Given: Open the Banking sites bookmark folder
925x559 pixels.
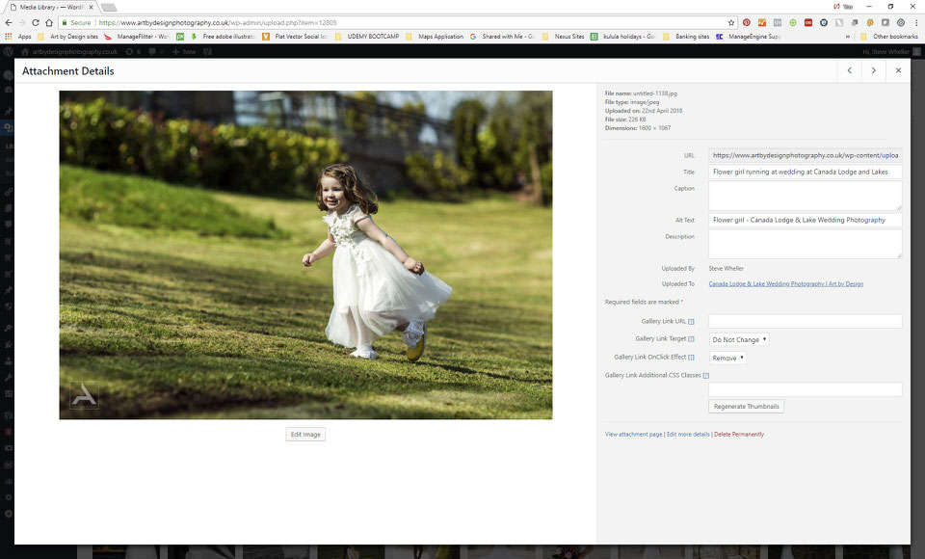Looking at the screenshot, I should (686, 37).
